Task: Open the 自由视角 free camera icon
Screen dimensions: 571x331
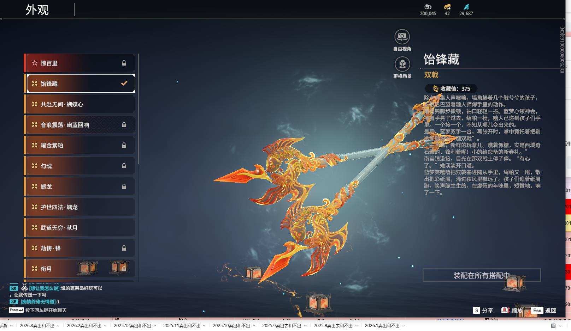Action: pyautogui.click(x=402, y=36)
